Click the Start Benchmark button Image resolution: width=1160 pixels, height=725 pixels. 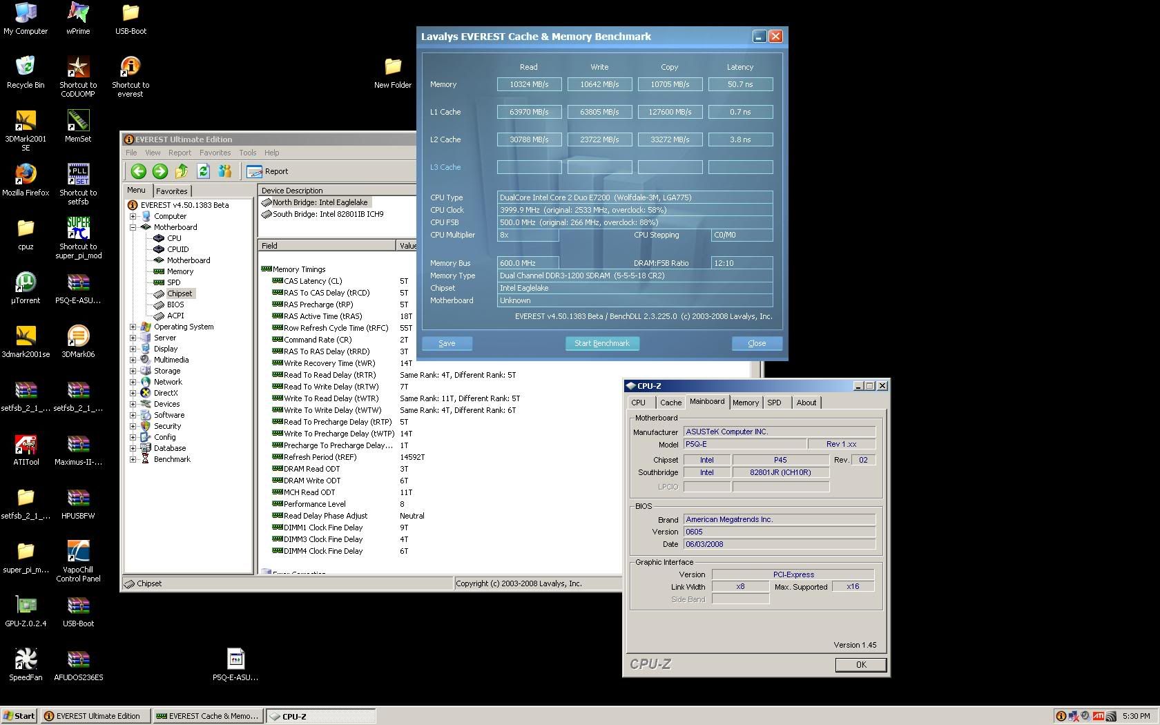602,343
